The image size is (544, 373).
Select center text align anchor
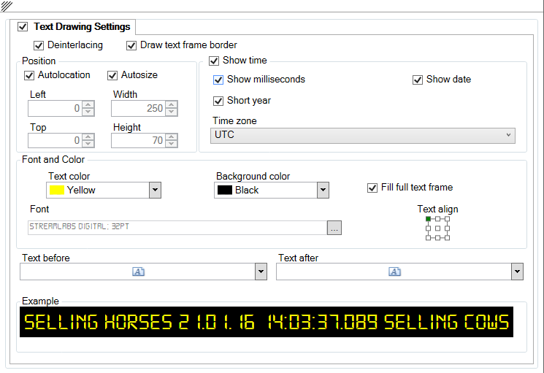[438, 228]
